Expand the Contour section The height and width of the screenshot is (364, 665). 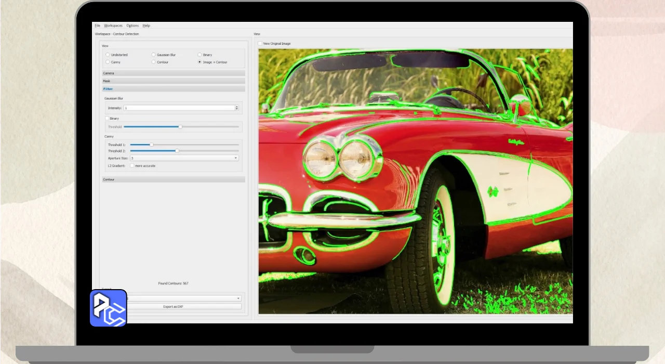coord(173,179)
